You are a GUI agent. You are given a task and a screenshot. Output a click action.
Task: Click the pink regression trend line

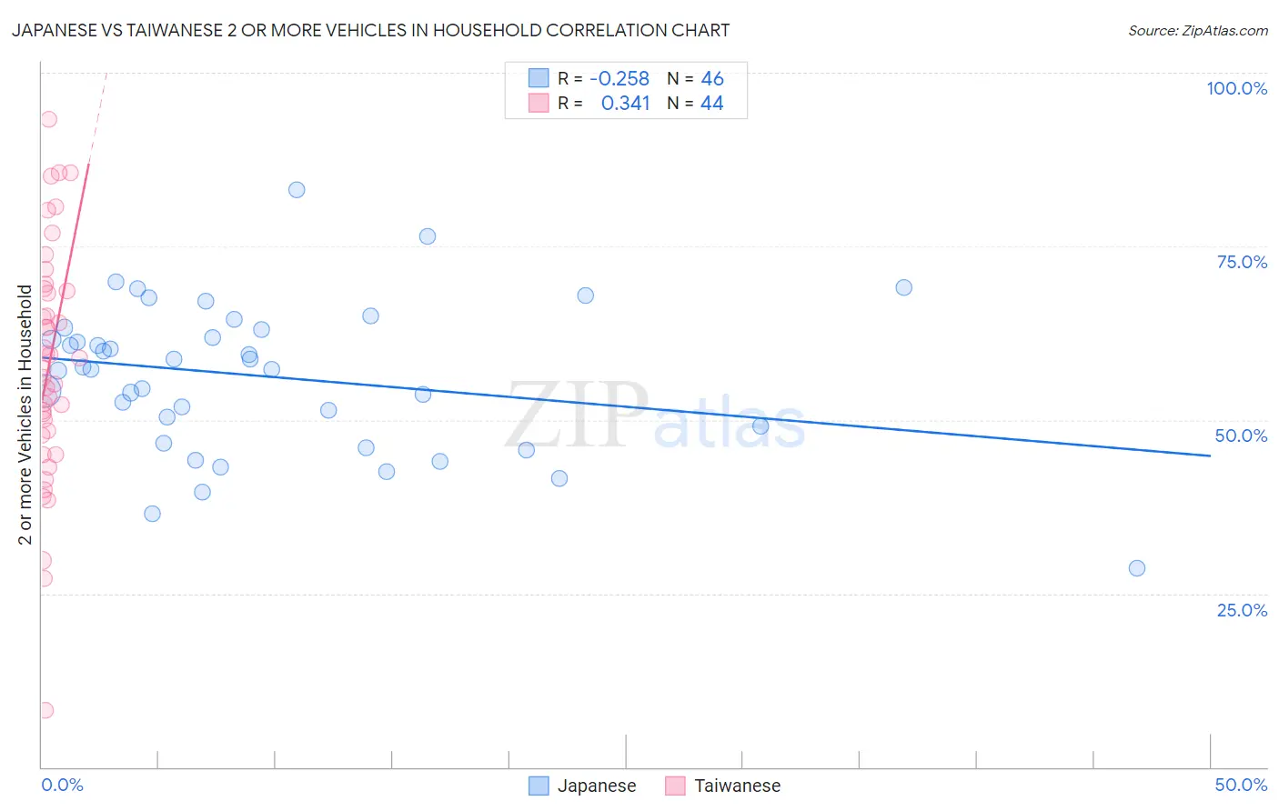tap(67, 273)
